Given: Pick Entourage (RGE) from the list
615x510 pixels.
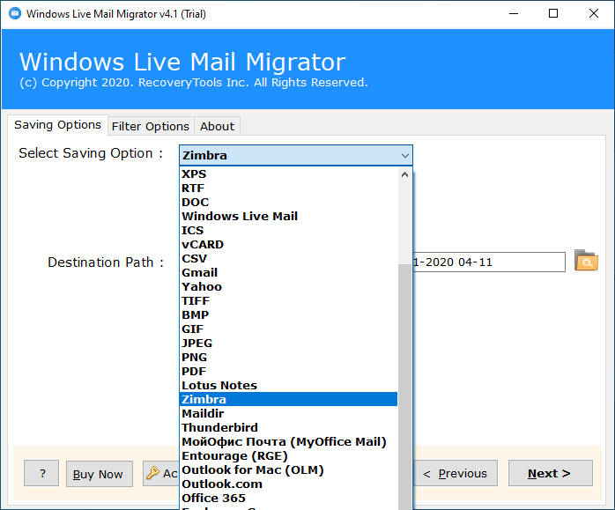Looking at the screenshot, I should tap(288, 456).
